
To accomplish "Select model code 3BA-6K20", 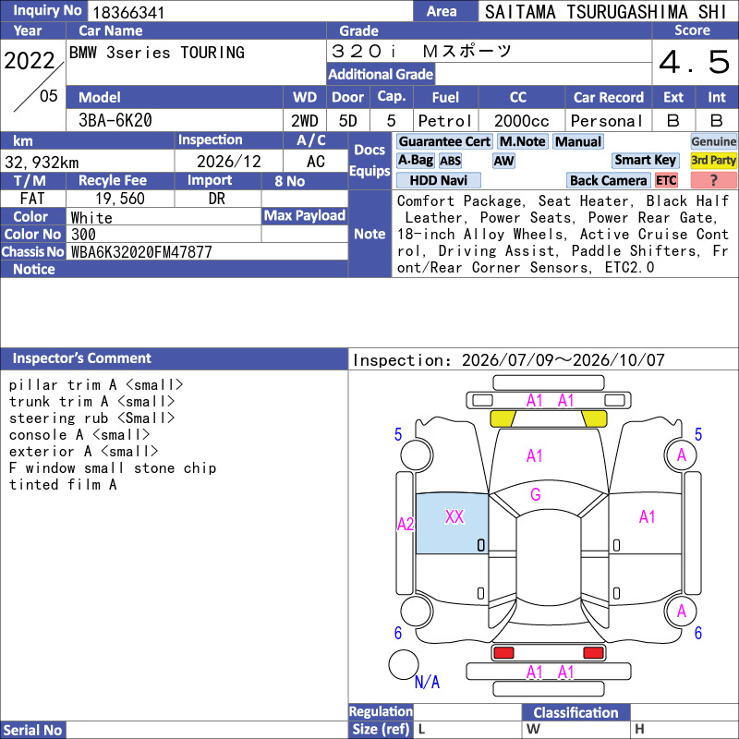I will [115, 120].
